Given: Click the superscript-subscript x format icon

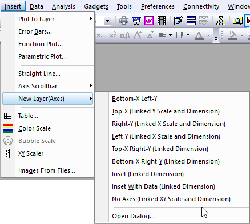Looking at the screenshot, I should [x=112, y=35].
